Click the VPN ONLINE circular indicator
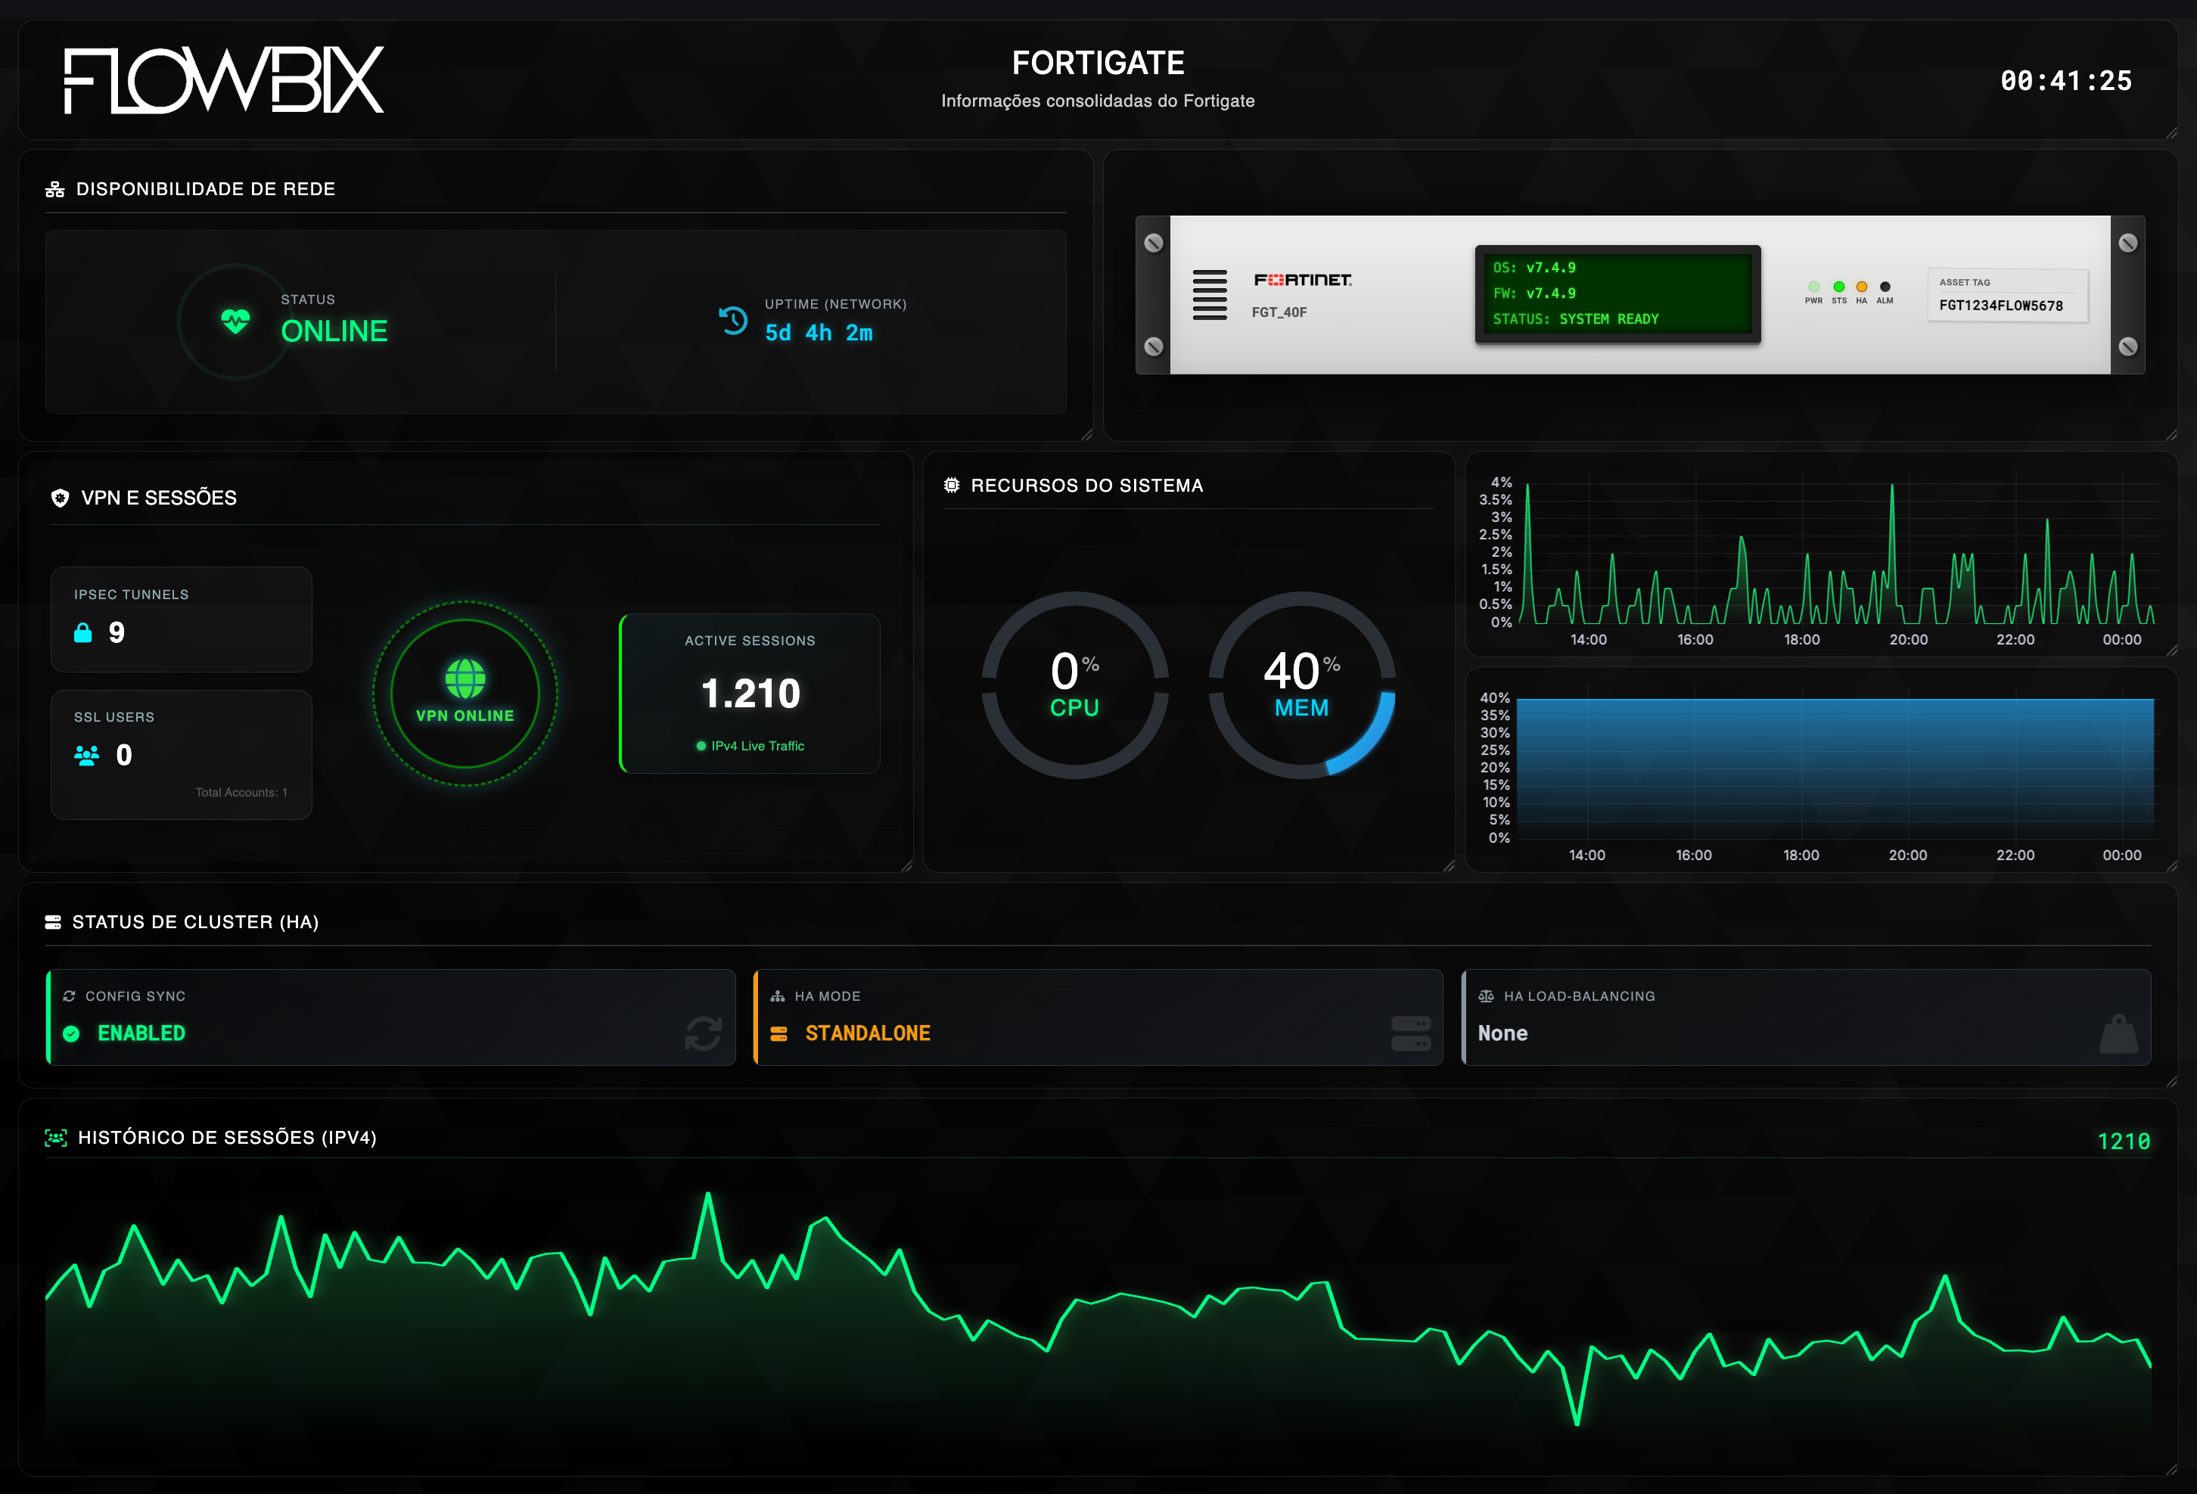 coord(465,694)
